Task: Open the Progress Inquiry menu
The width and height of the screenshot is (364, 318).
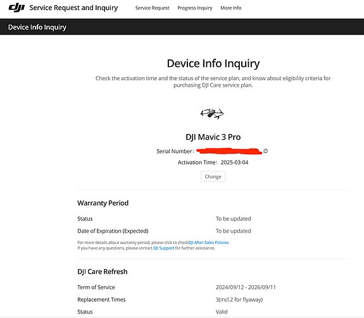Action: (195, 8)
